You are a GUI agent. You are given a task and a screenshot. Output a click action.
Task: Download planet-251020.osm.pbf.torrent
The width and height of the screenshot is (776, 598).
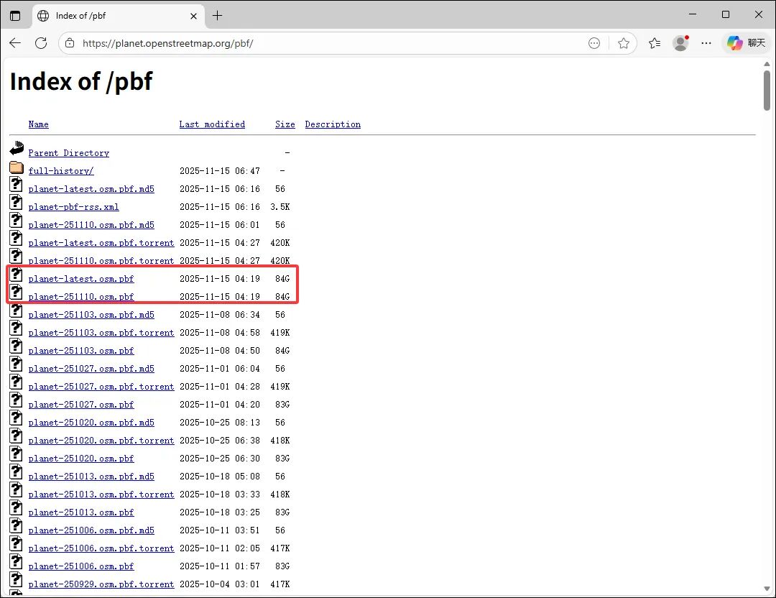click(101, 441)
